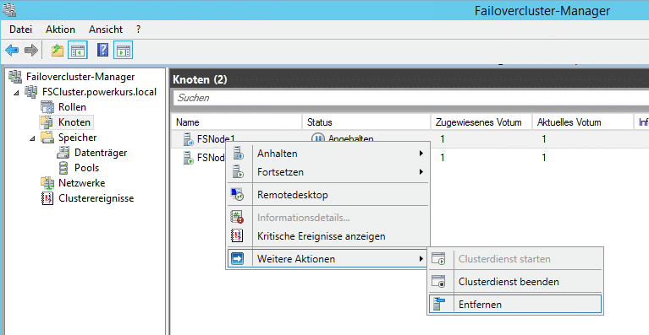Open the Datei menu
The width and height of the screenshot is (649, 335).
coord(20,30)
